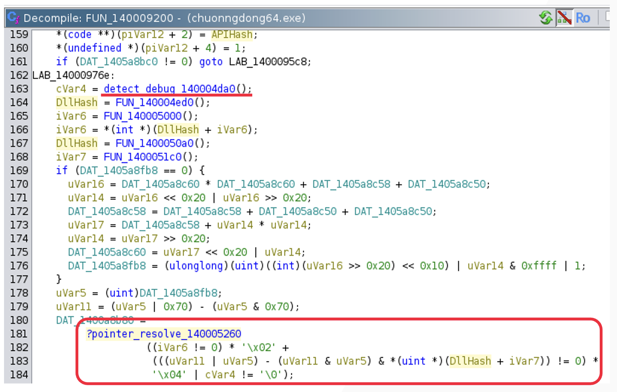The image size is (617, 392).
Task: Select the APIHash variable on line 159
Action: [x=232, y=35]
